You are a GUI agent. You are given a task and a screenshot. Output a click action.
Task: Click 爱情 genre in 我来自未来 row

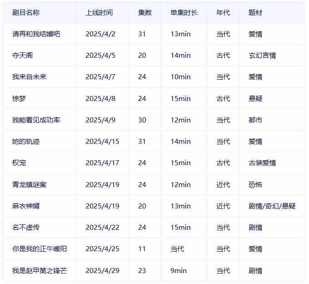tap(255, 76)
